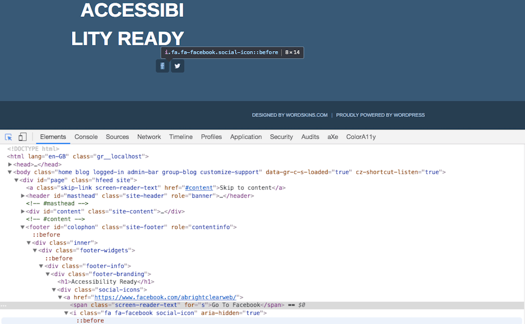
Task: Collapse the footer colophon node
Action: pos(22,227)
